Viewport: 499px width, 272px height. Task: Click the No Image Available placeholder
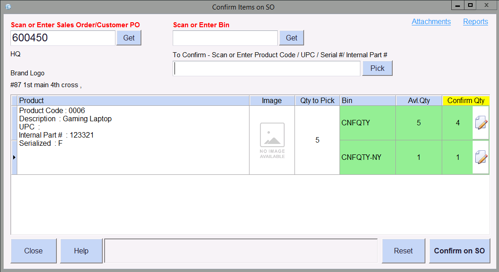272,140
